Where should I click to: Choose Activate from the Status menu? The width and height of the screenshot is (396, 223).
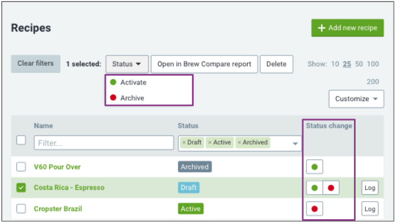pos(133,83)
